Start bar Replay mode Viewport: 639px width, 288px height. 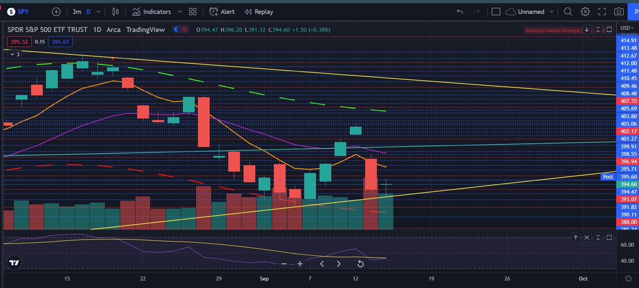click(x=259, y=12)
